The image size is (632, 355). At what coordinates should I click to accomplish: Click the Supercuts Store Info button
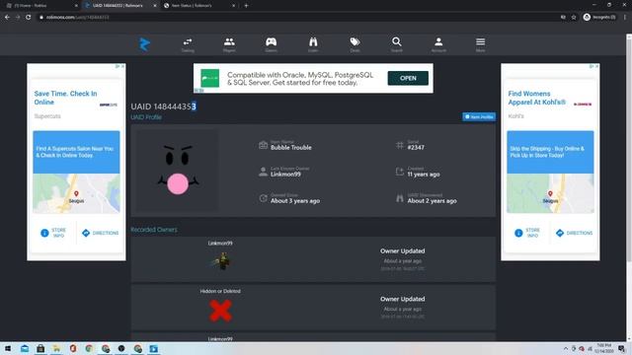point(53,233)
